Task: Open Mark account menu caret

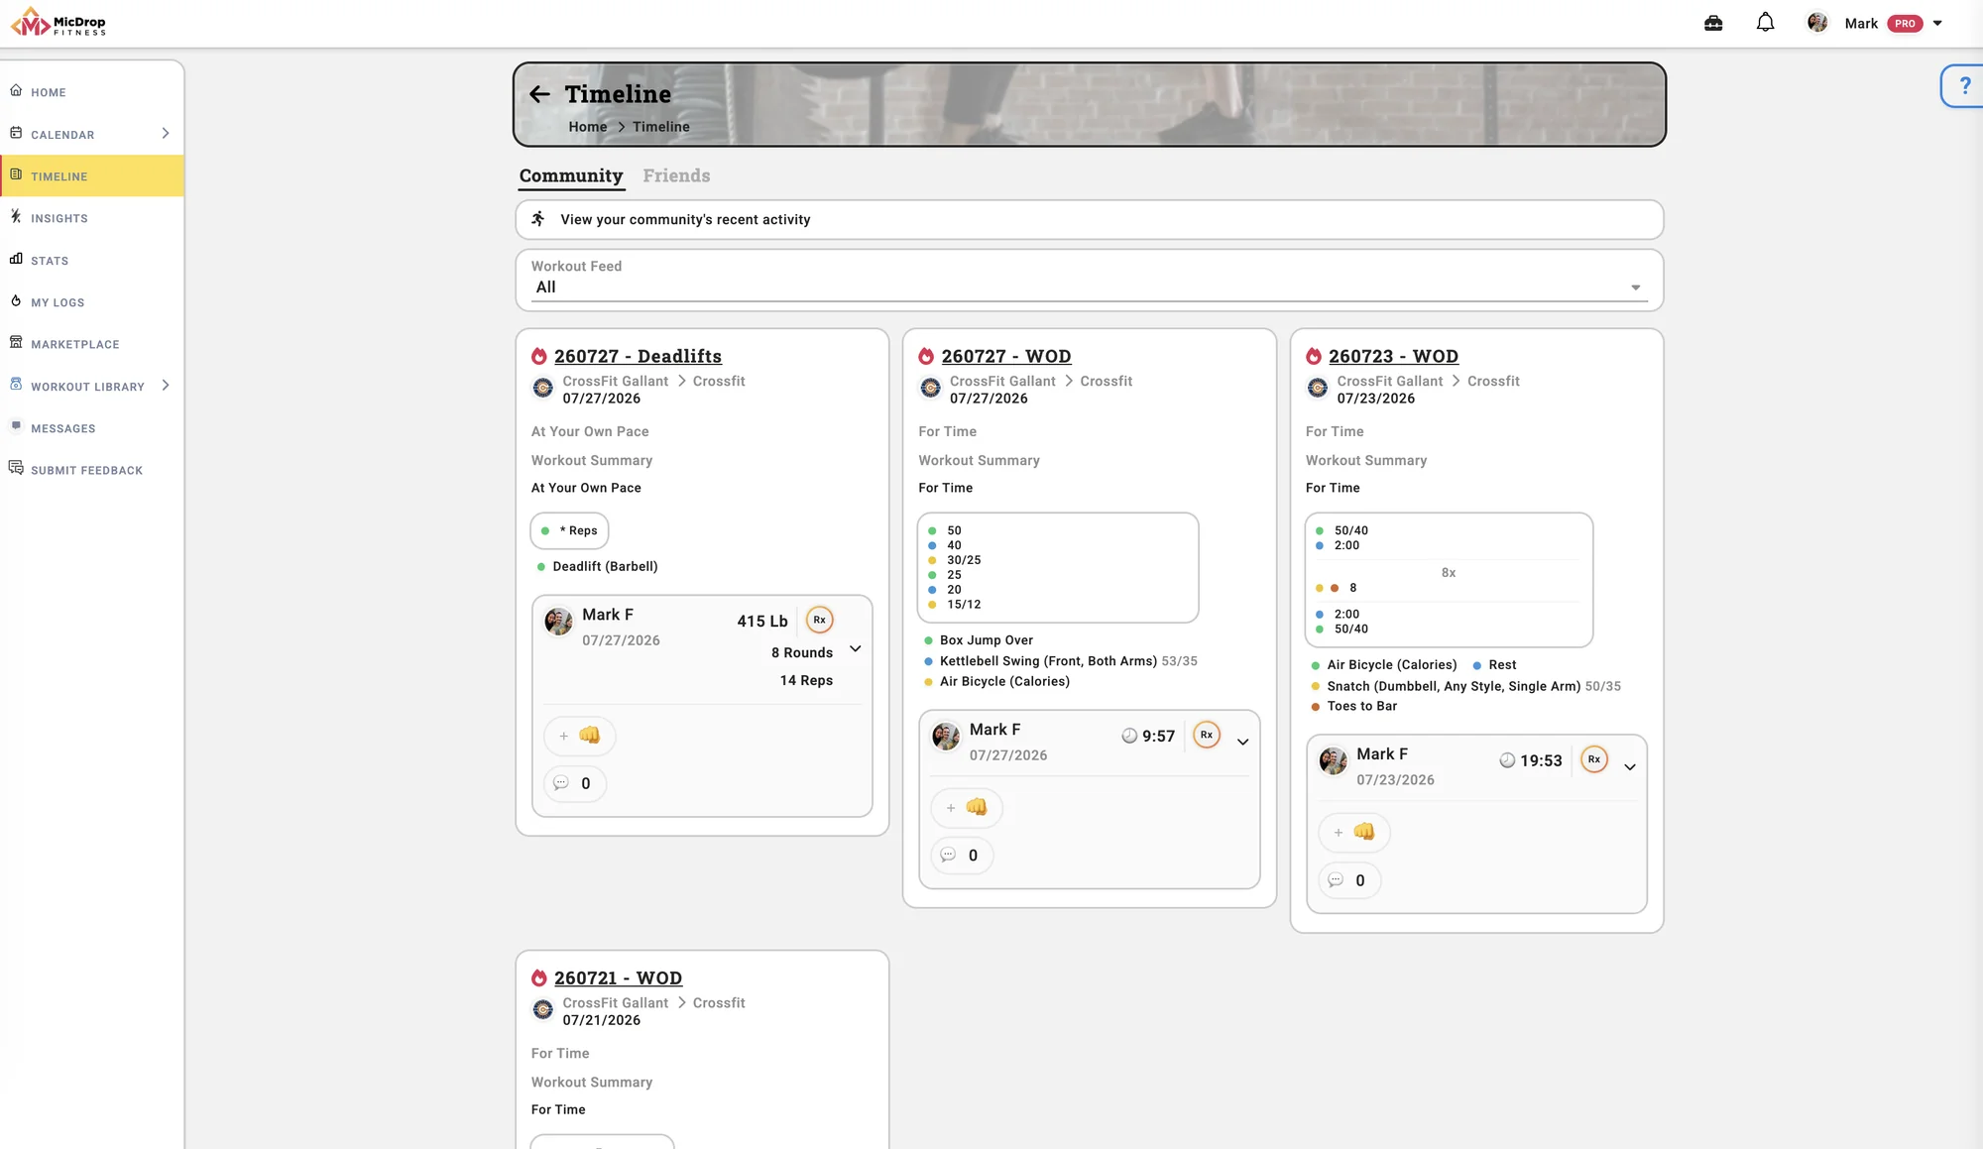Action: coord(1937,23)
